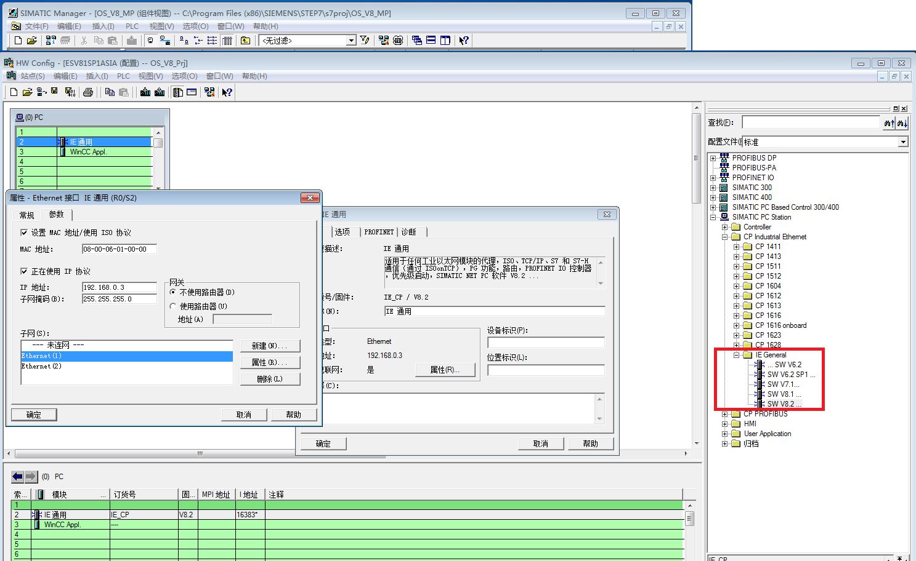
Task: Click Download to Module icon in HW Config
Action: [145, 92]
